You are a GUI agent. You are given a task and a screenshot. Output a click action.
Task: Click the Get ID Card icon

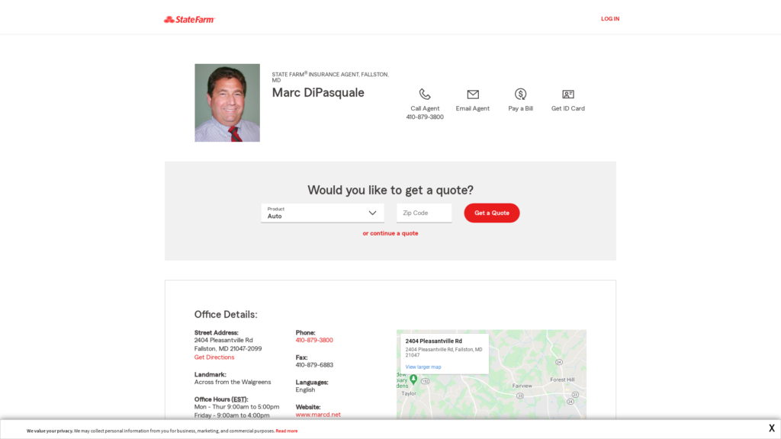[x=568, y=95]
